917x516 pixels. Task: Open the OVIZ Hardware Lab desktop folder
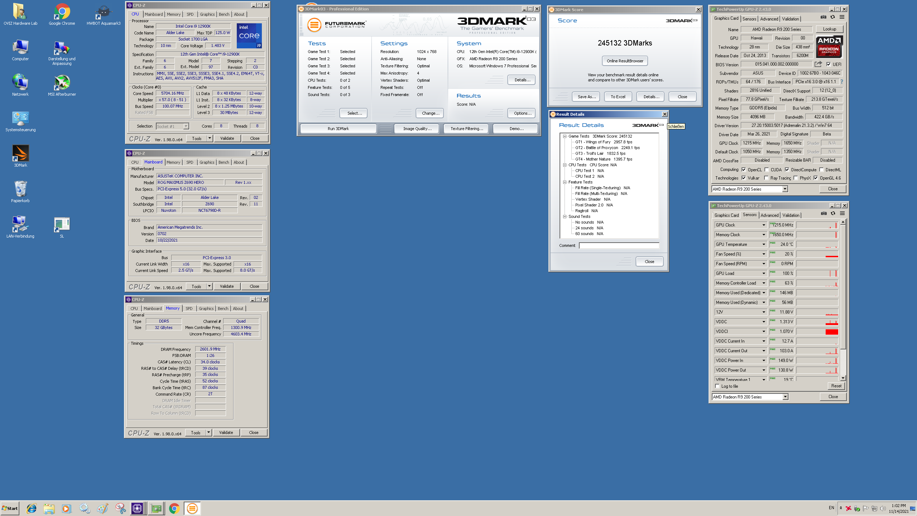(x=20, y=14)
